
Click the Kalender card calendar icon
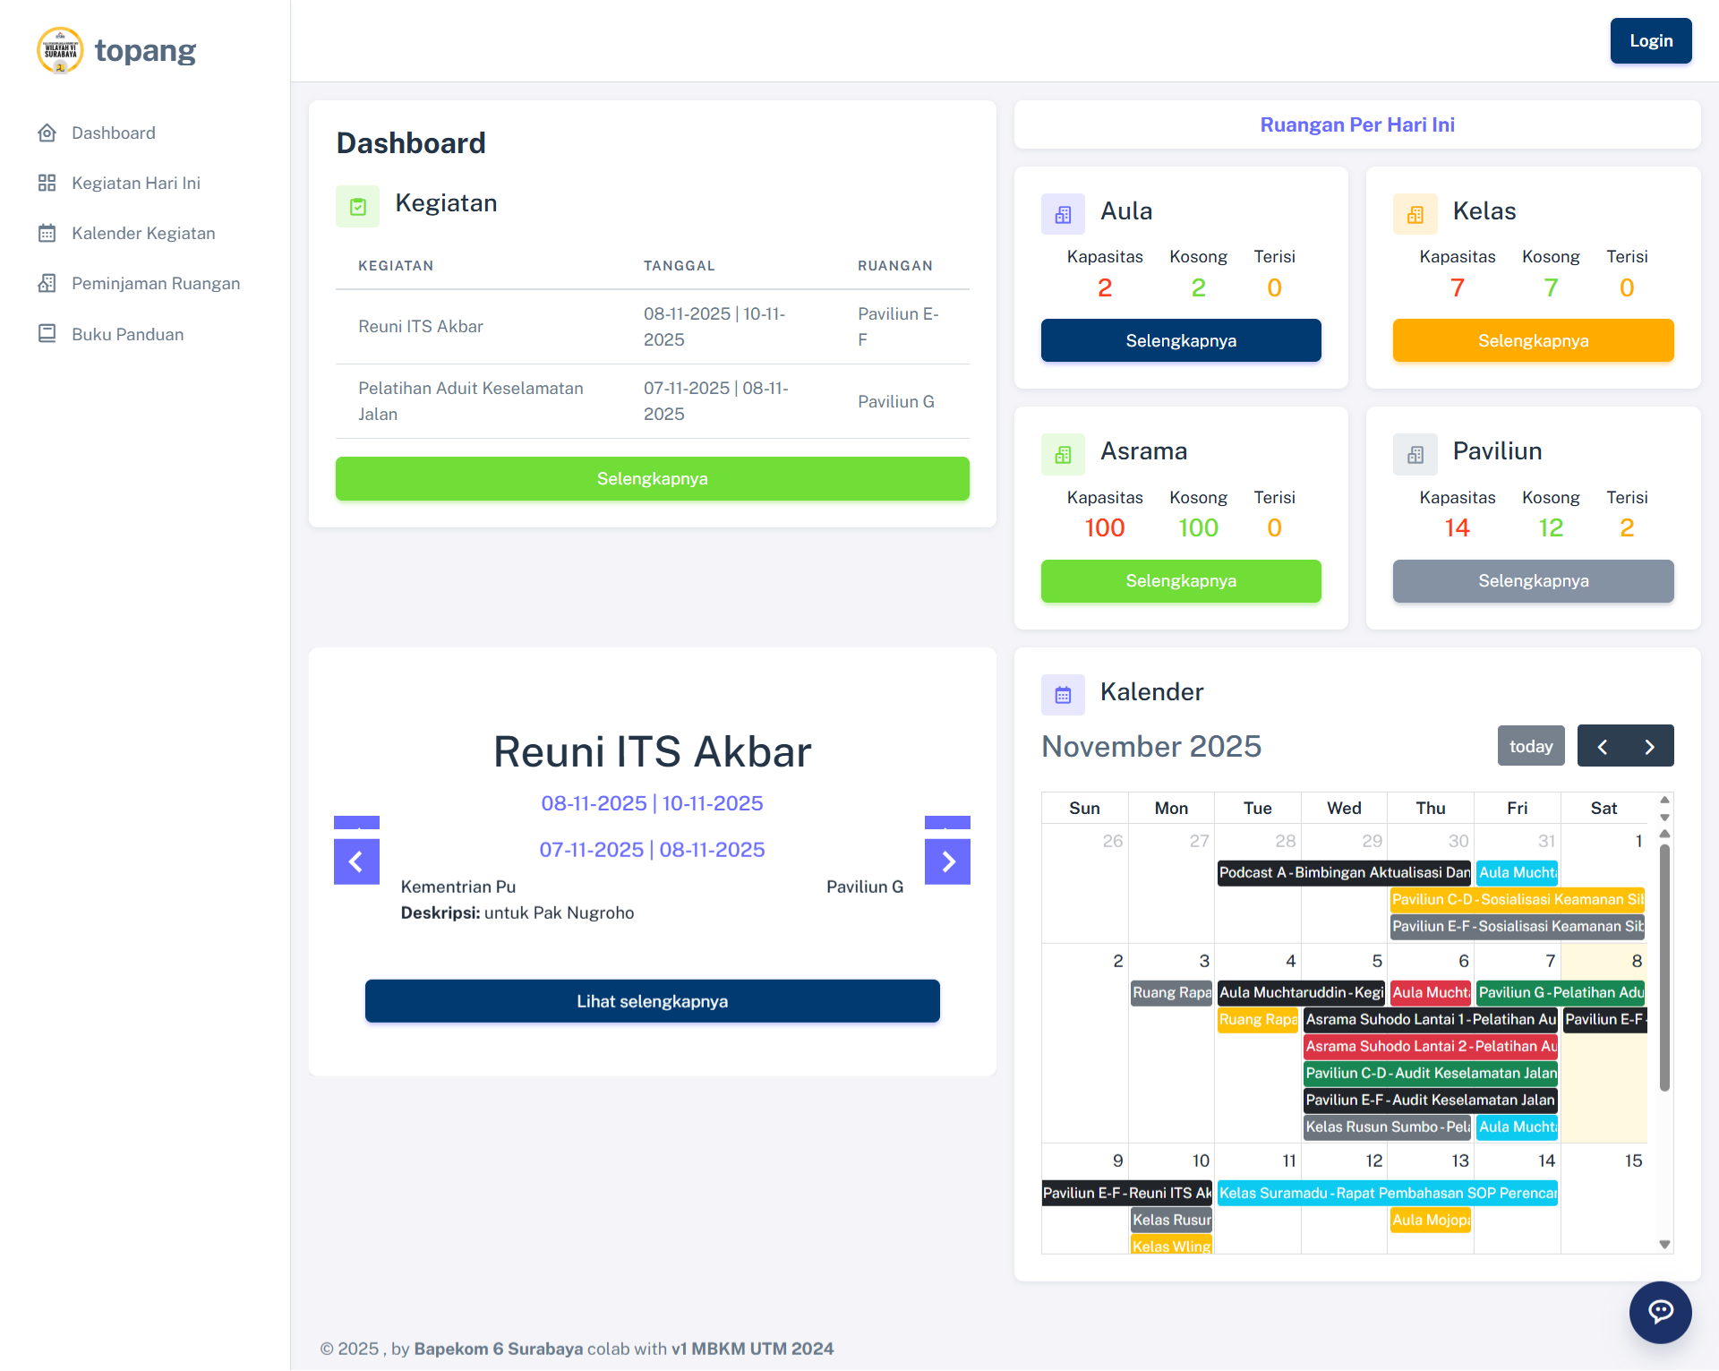coord(1063,694)
